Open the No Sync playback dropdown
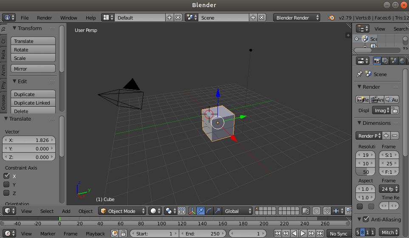 click(339, 233)
